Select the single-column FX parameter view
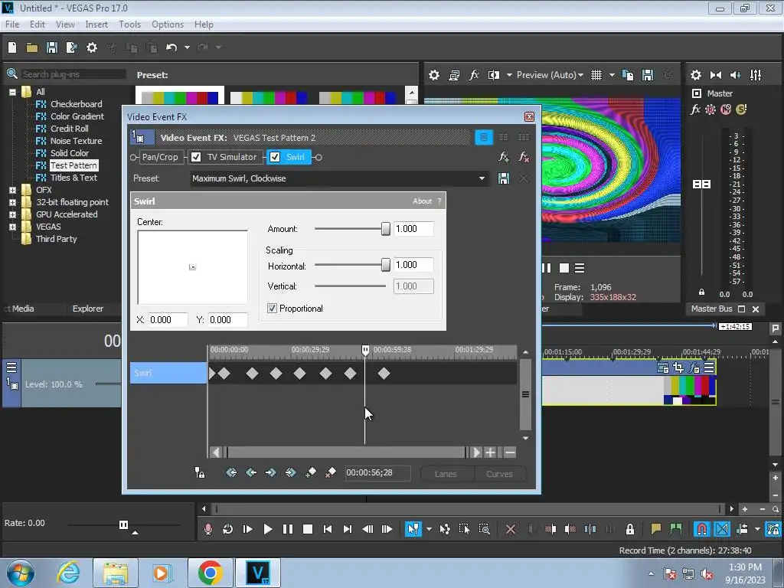This screenshot has width=784, height=588. click(x=484, y=138)
